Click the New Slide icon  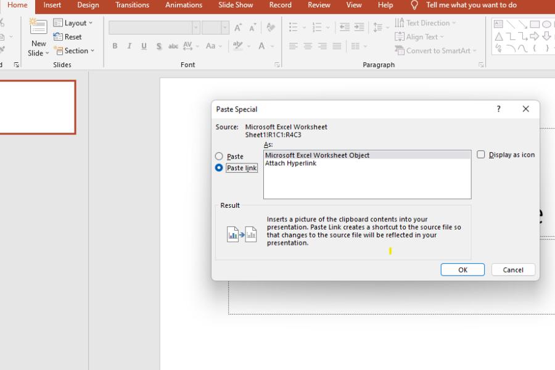coord(38,27)
